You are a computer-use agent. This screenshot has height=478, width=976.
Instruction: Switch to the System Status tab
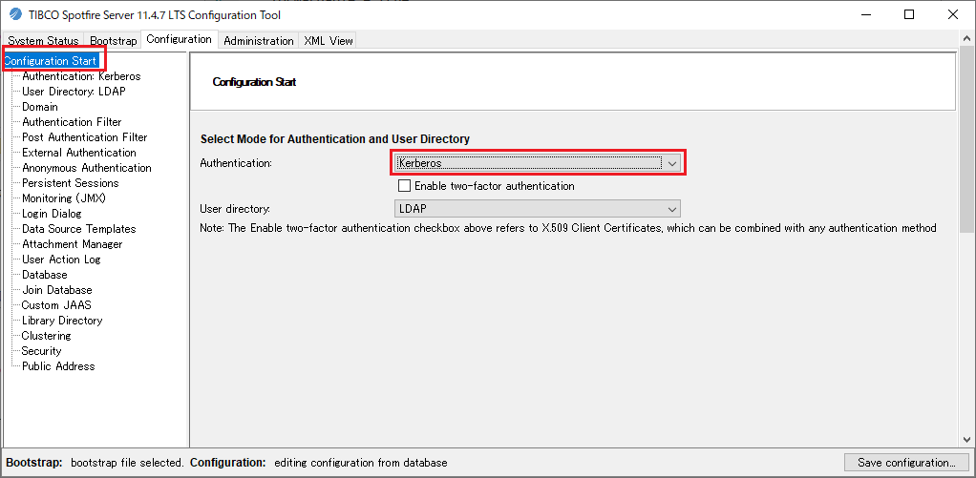tap(44, 41)
